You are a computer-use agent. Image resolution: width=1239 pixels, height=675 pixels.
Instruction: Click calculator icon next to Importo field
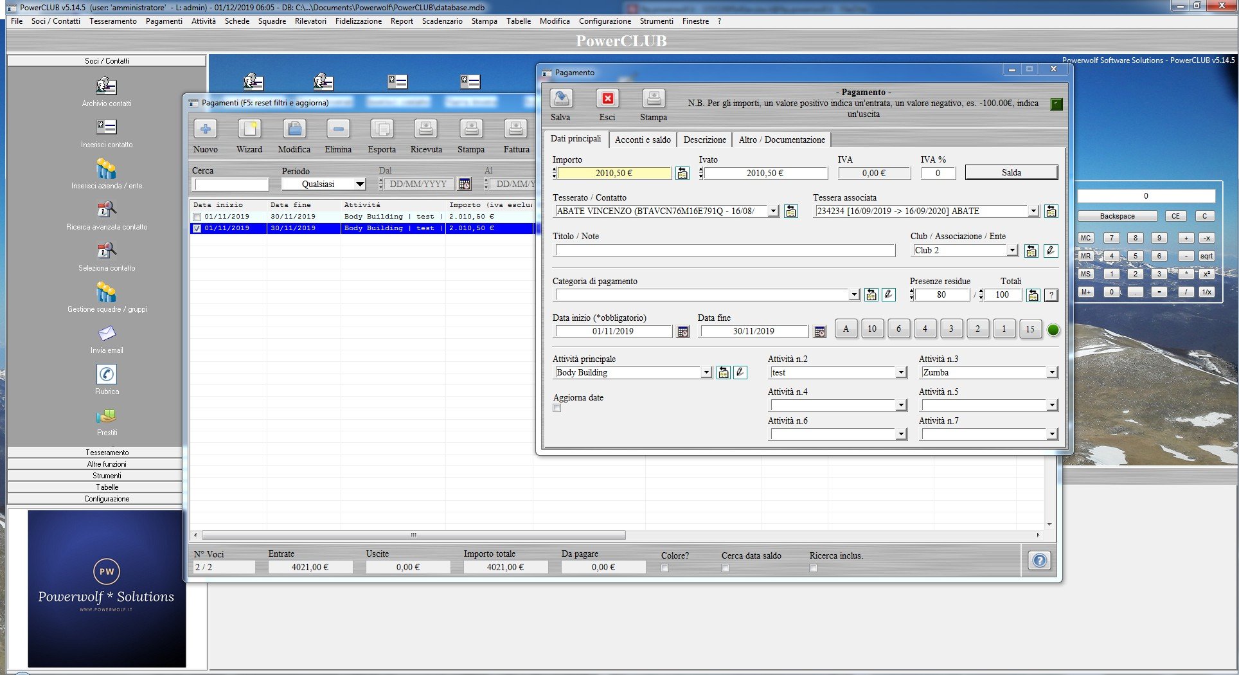coord(682,173)
